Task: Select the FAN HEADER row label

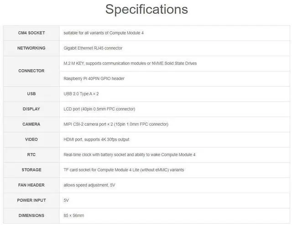Action: [x=31, y=185]
